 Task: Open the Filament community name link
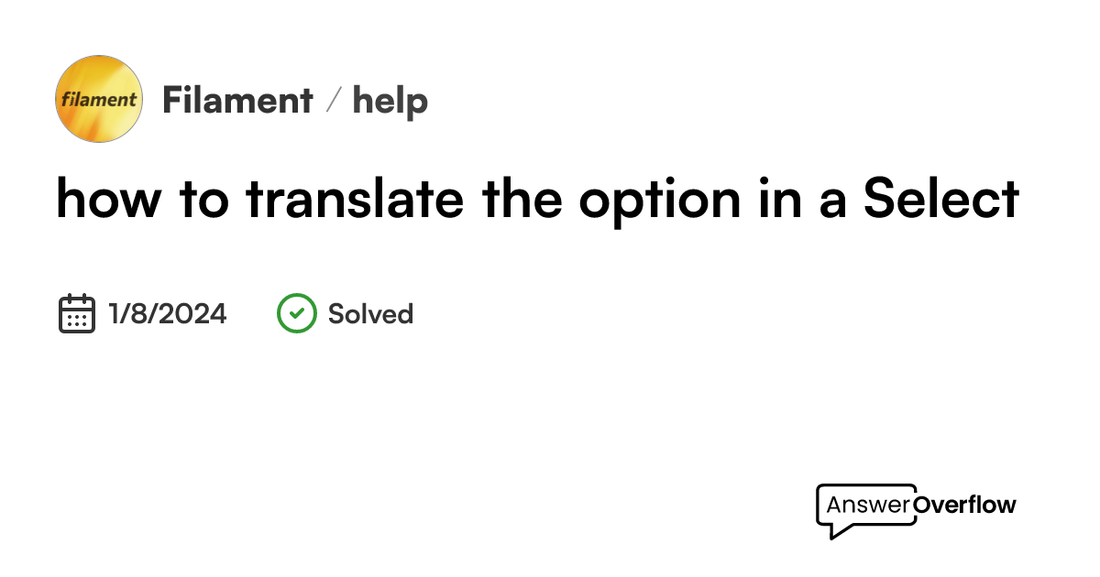[x=237, y=101]
